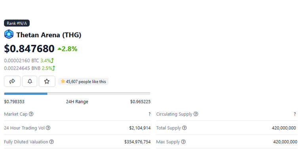Click the green 2.8% change indicator
Image resolution: width=304 pixels, height=150 pixels.
pyautogui.click(x=67, y=49)
